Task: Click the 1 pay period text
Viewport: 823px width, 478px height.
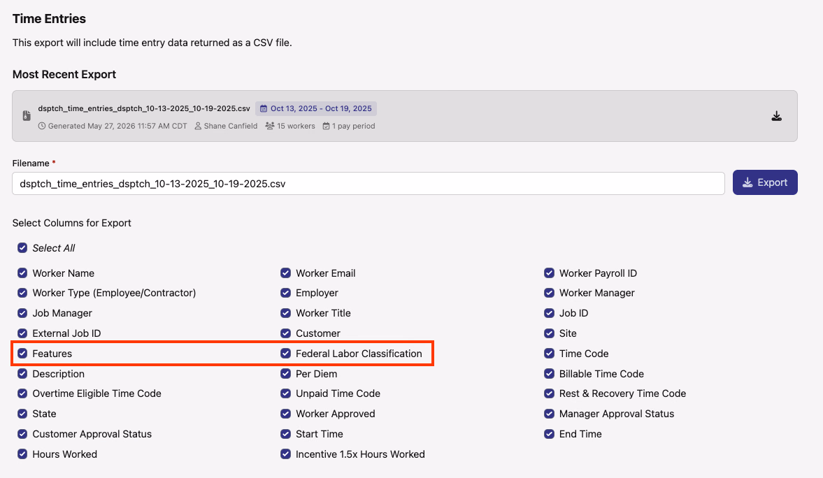Action: pyautogui.click(x=353, y=126)
